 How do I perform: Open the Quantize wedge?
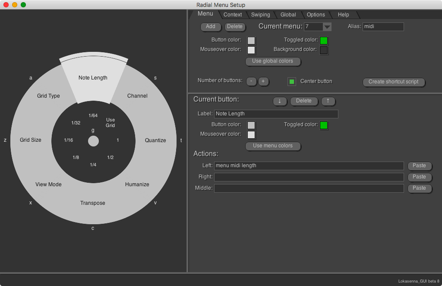coord(155,140)
